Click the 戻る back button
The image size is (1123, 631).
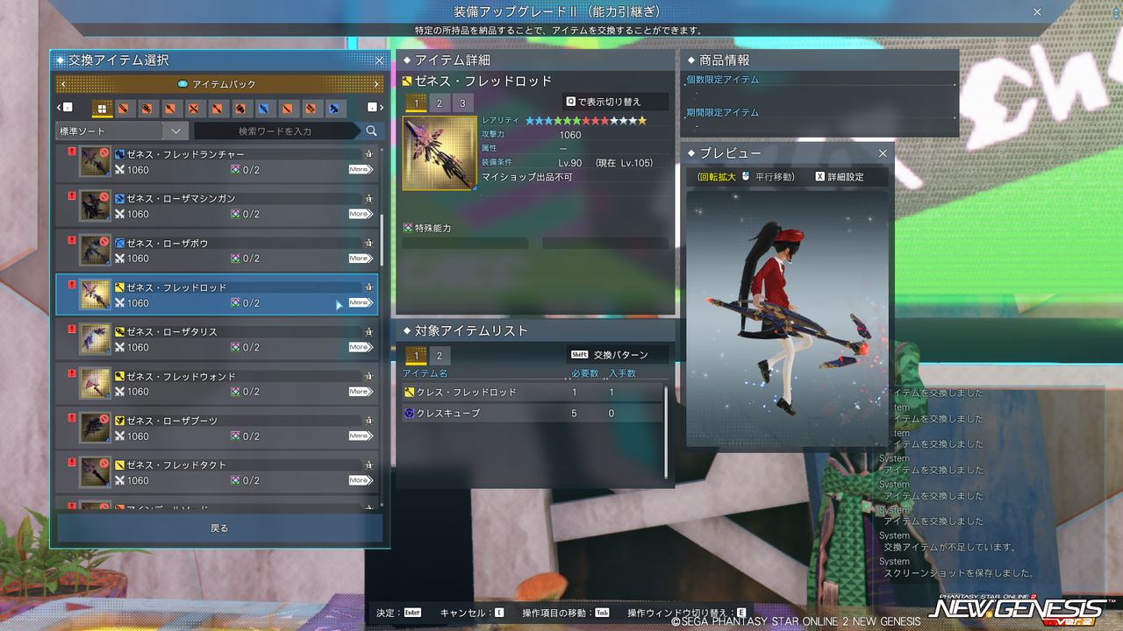click(219, 528)
